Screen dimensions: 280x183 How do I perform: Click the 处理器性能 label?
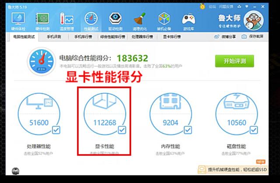click(x=39, y=146)
